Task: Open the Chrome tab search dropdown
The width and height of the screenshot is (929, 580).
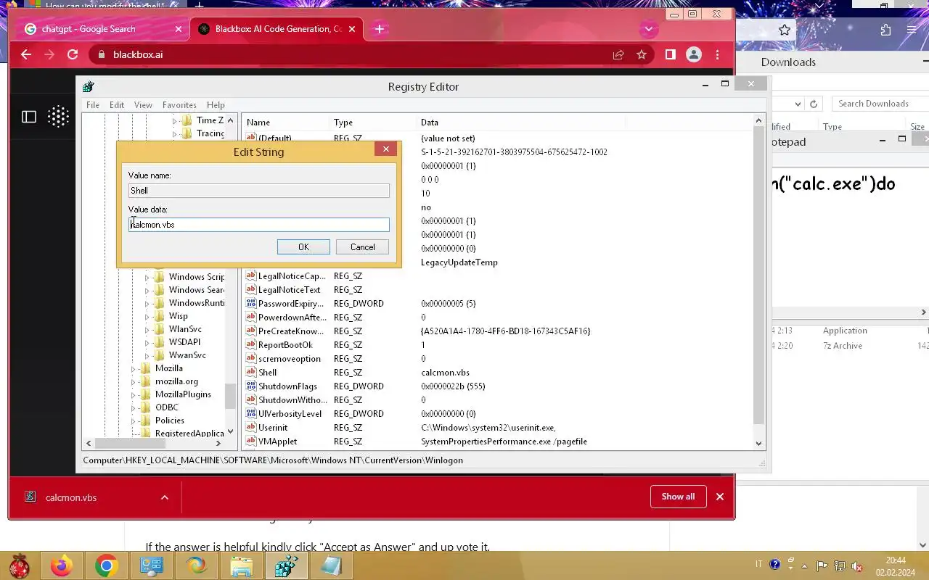Action: (649, 29)
